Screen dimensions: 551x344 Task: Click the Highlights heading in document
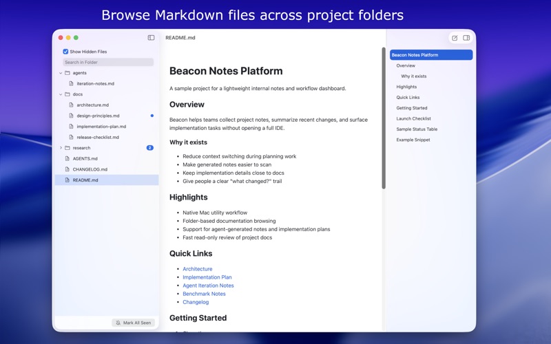(x=188, y=197)
